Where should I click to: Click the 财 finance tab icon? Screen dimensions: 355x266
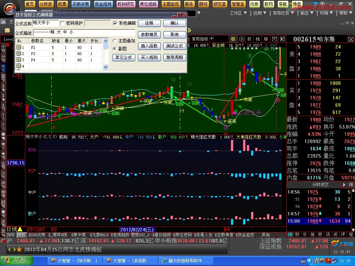(x=297, y=234)
